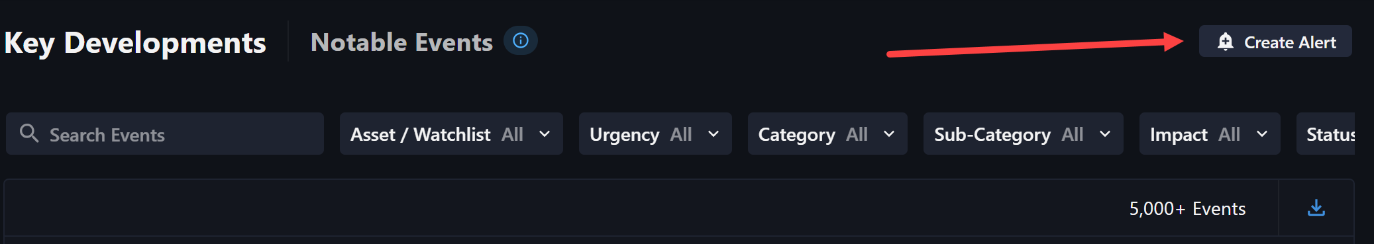Open the Sub-Category filter dropdown
1374x244 pixels.
[1024, 134]
